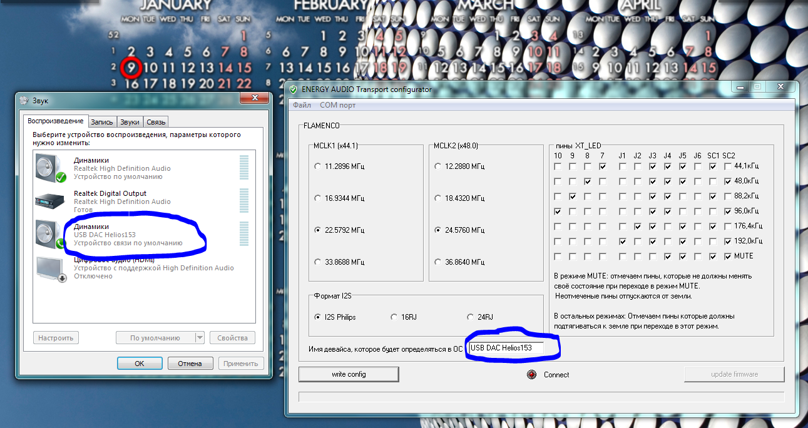Click the red Connect status indicator
This screenshot has width=808, height=428.
531,375
